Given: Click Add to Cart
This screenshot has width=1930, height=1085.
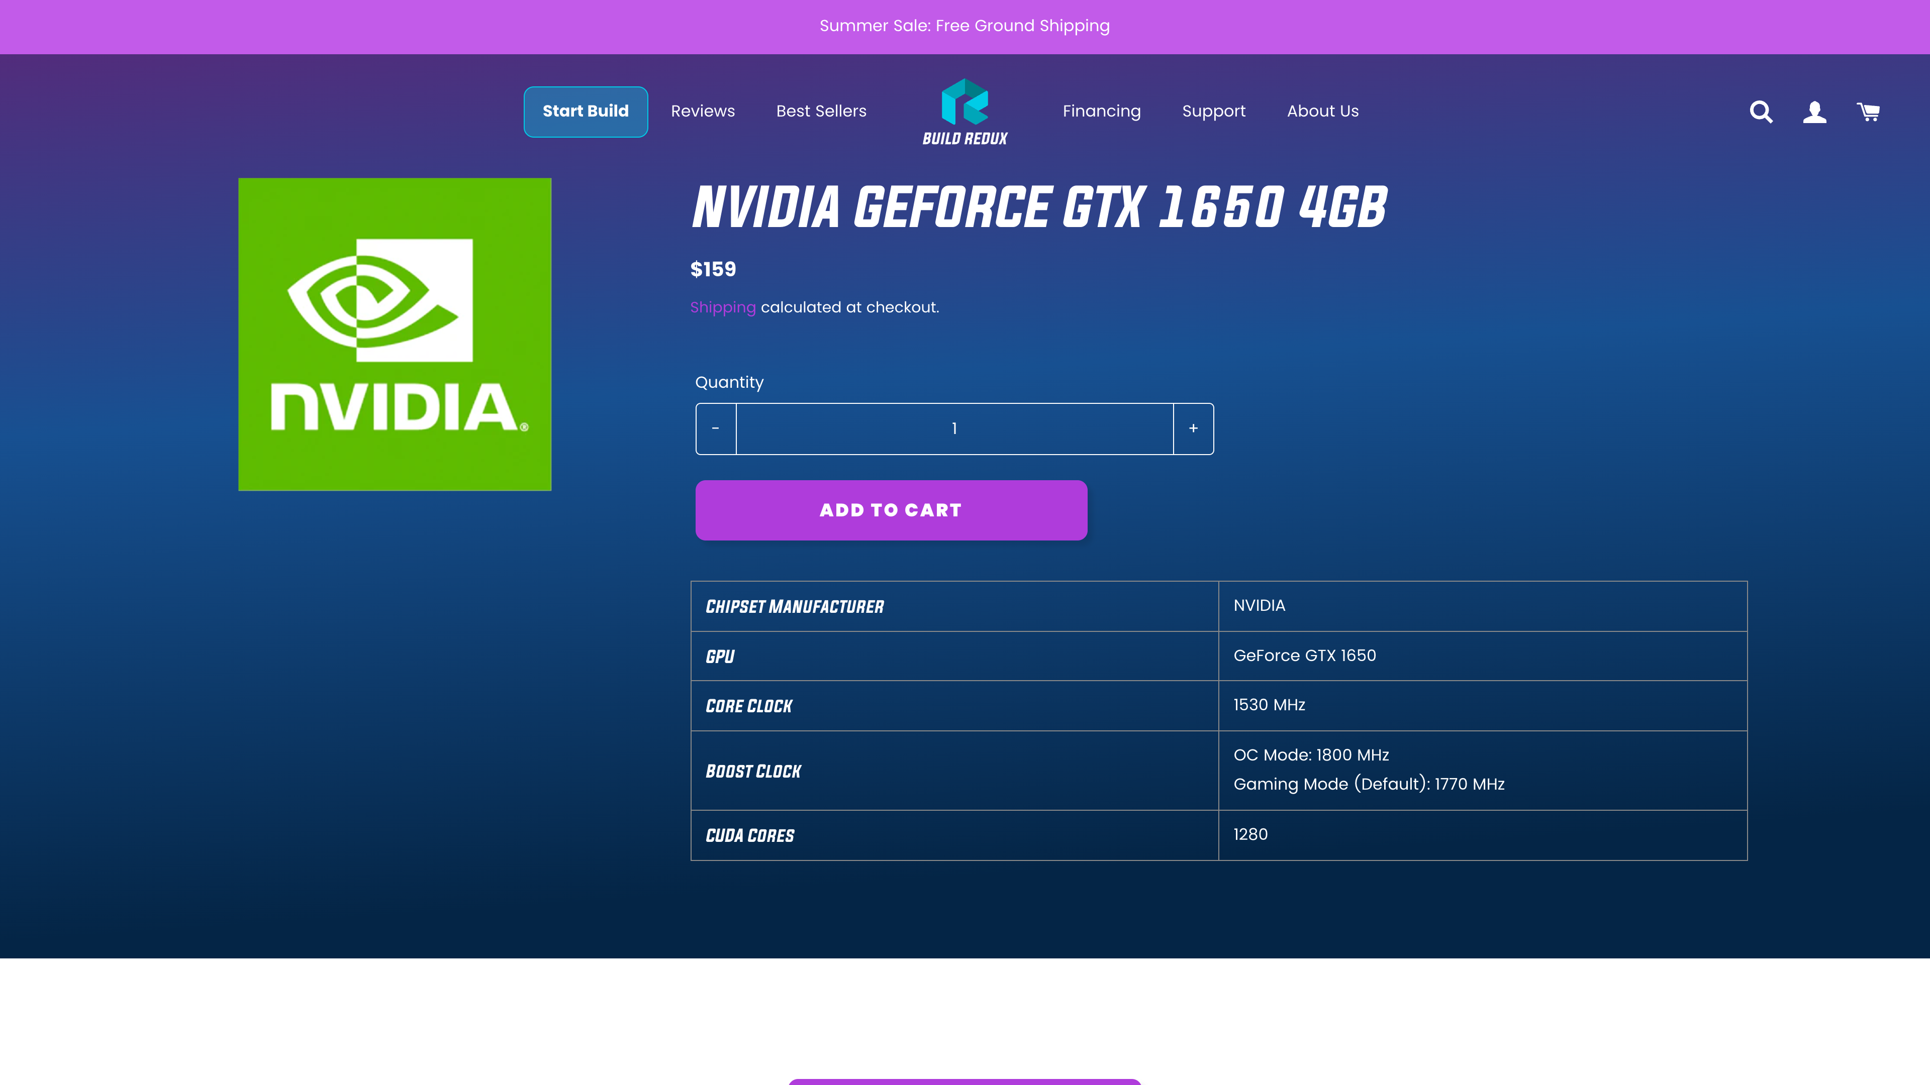Looking at the screenshot, I should point(890,510).
